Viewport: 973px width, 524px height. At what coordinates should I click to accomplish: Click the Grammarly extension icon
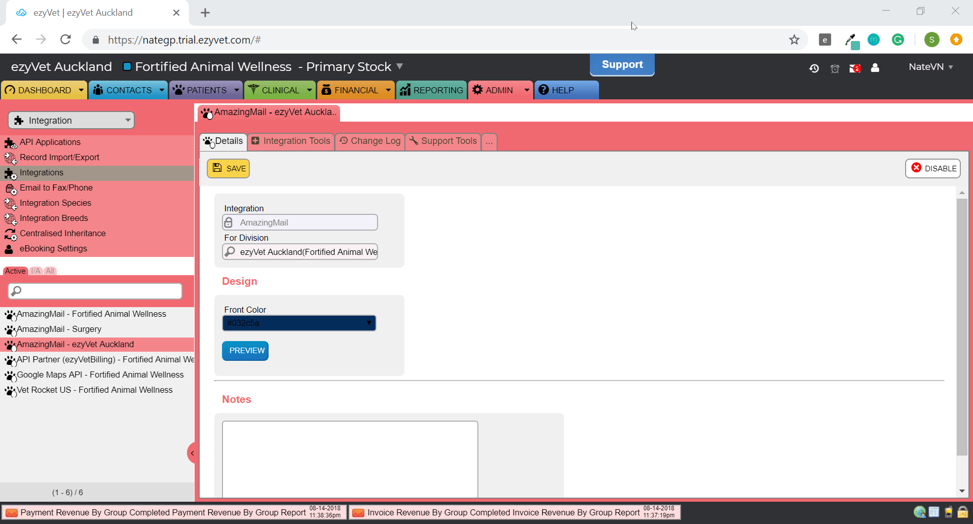tap(898, 40)
